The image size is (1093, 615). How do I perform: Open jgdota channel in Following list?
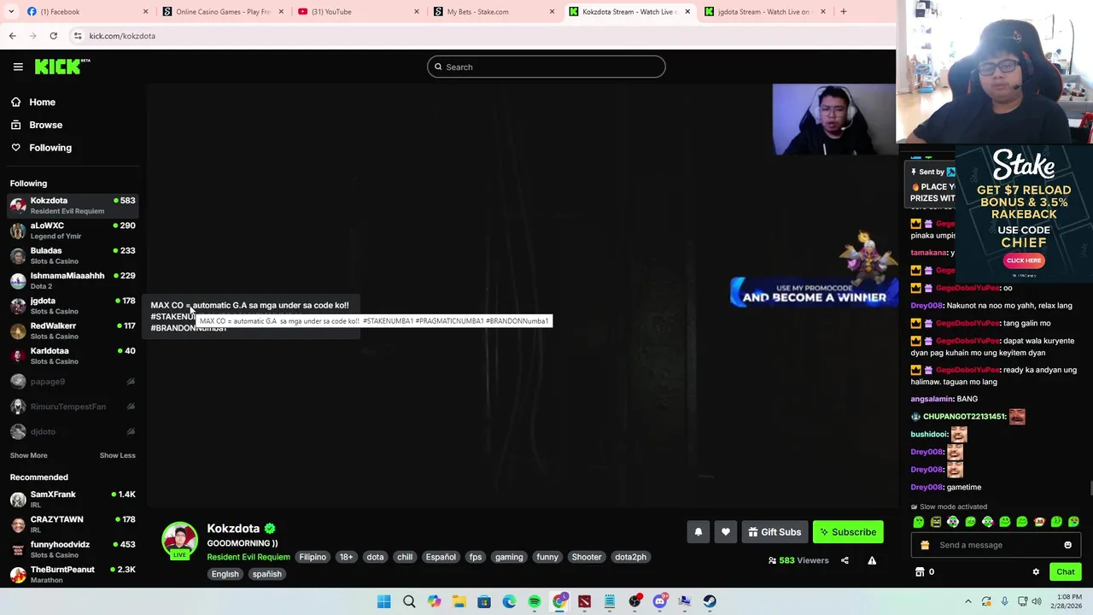tap(73, 306)
